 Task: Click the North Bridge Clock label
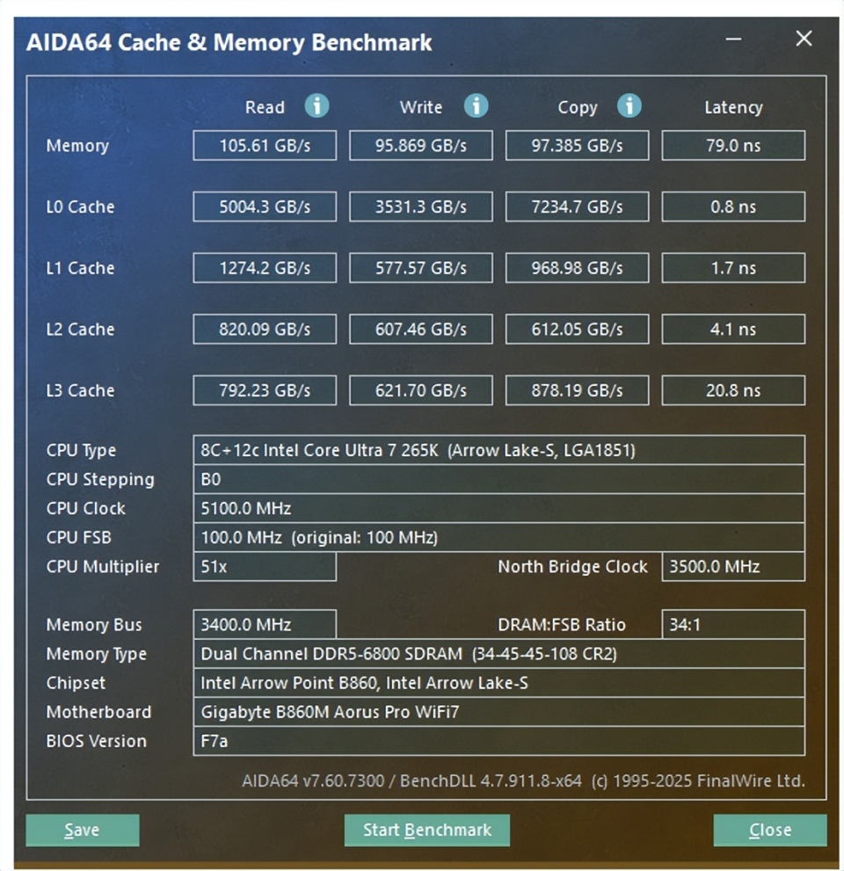[572, 567]
